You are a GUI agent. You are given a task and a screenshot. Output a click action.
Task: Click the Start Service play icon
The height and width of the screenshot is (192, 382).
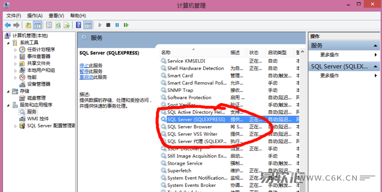(99, 25)
